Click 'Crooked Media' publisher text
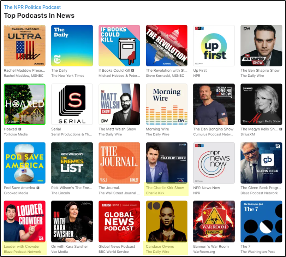This screenshot has height=257, width=286. [x=16, y=193]
